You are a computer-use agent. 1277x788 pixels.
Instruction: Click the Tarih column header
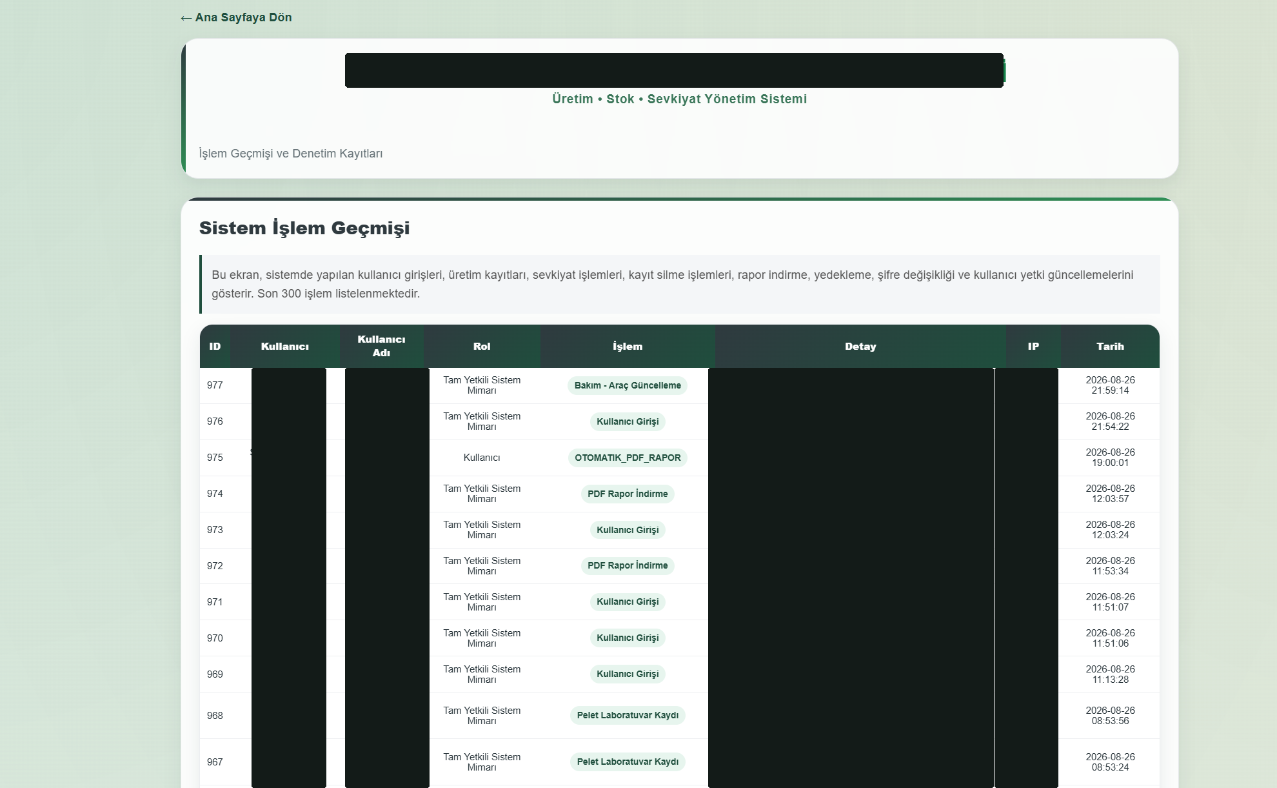pyautogui.click(x=1110, y=347)
